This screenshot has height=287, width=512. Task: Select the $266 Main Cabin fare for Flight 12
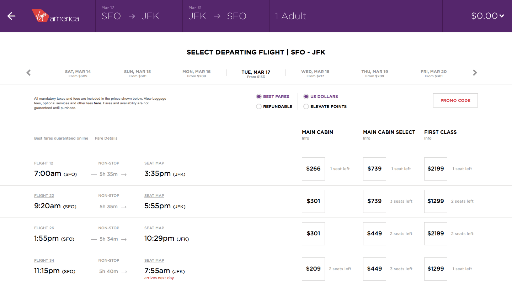click(x=313, y=169)
